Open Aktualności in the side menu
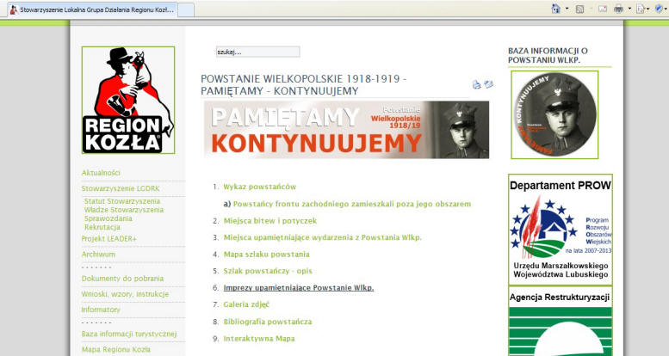The image size is (669, 356). [x=101, y=173]
